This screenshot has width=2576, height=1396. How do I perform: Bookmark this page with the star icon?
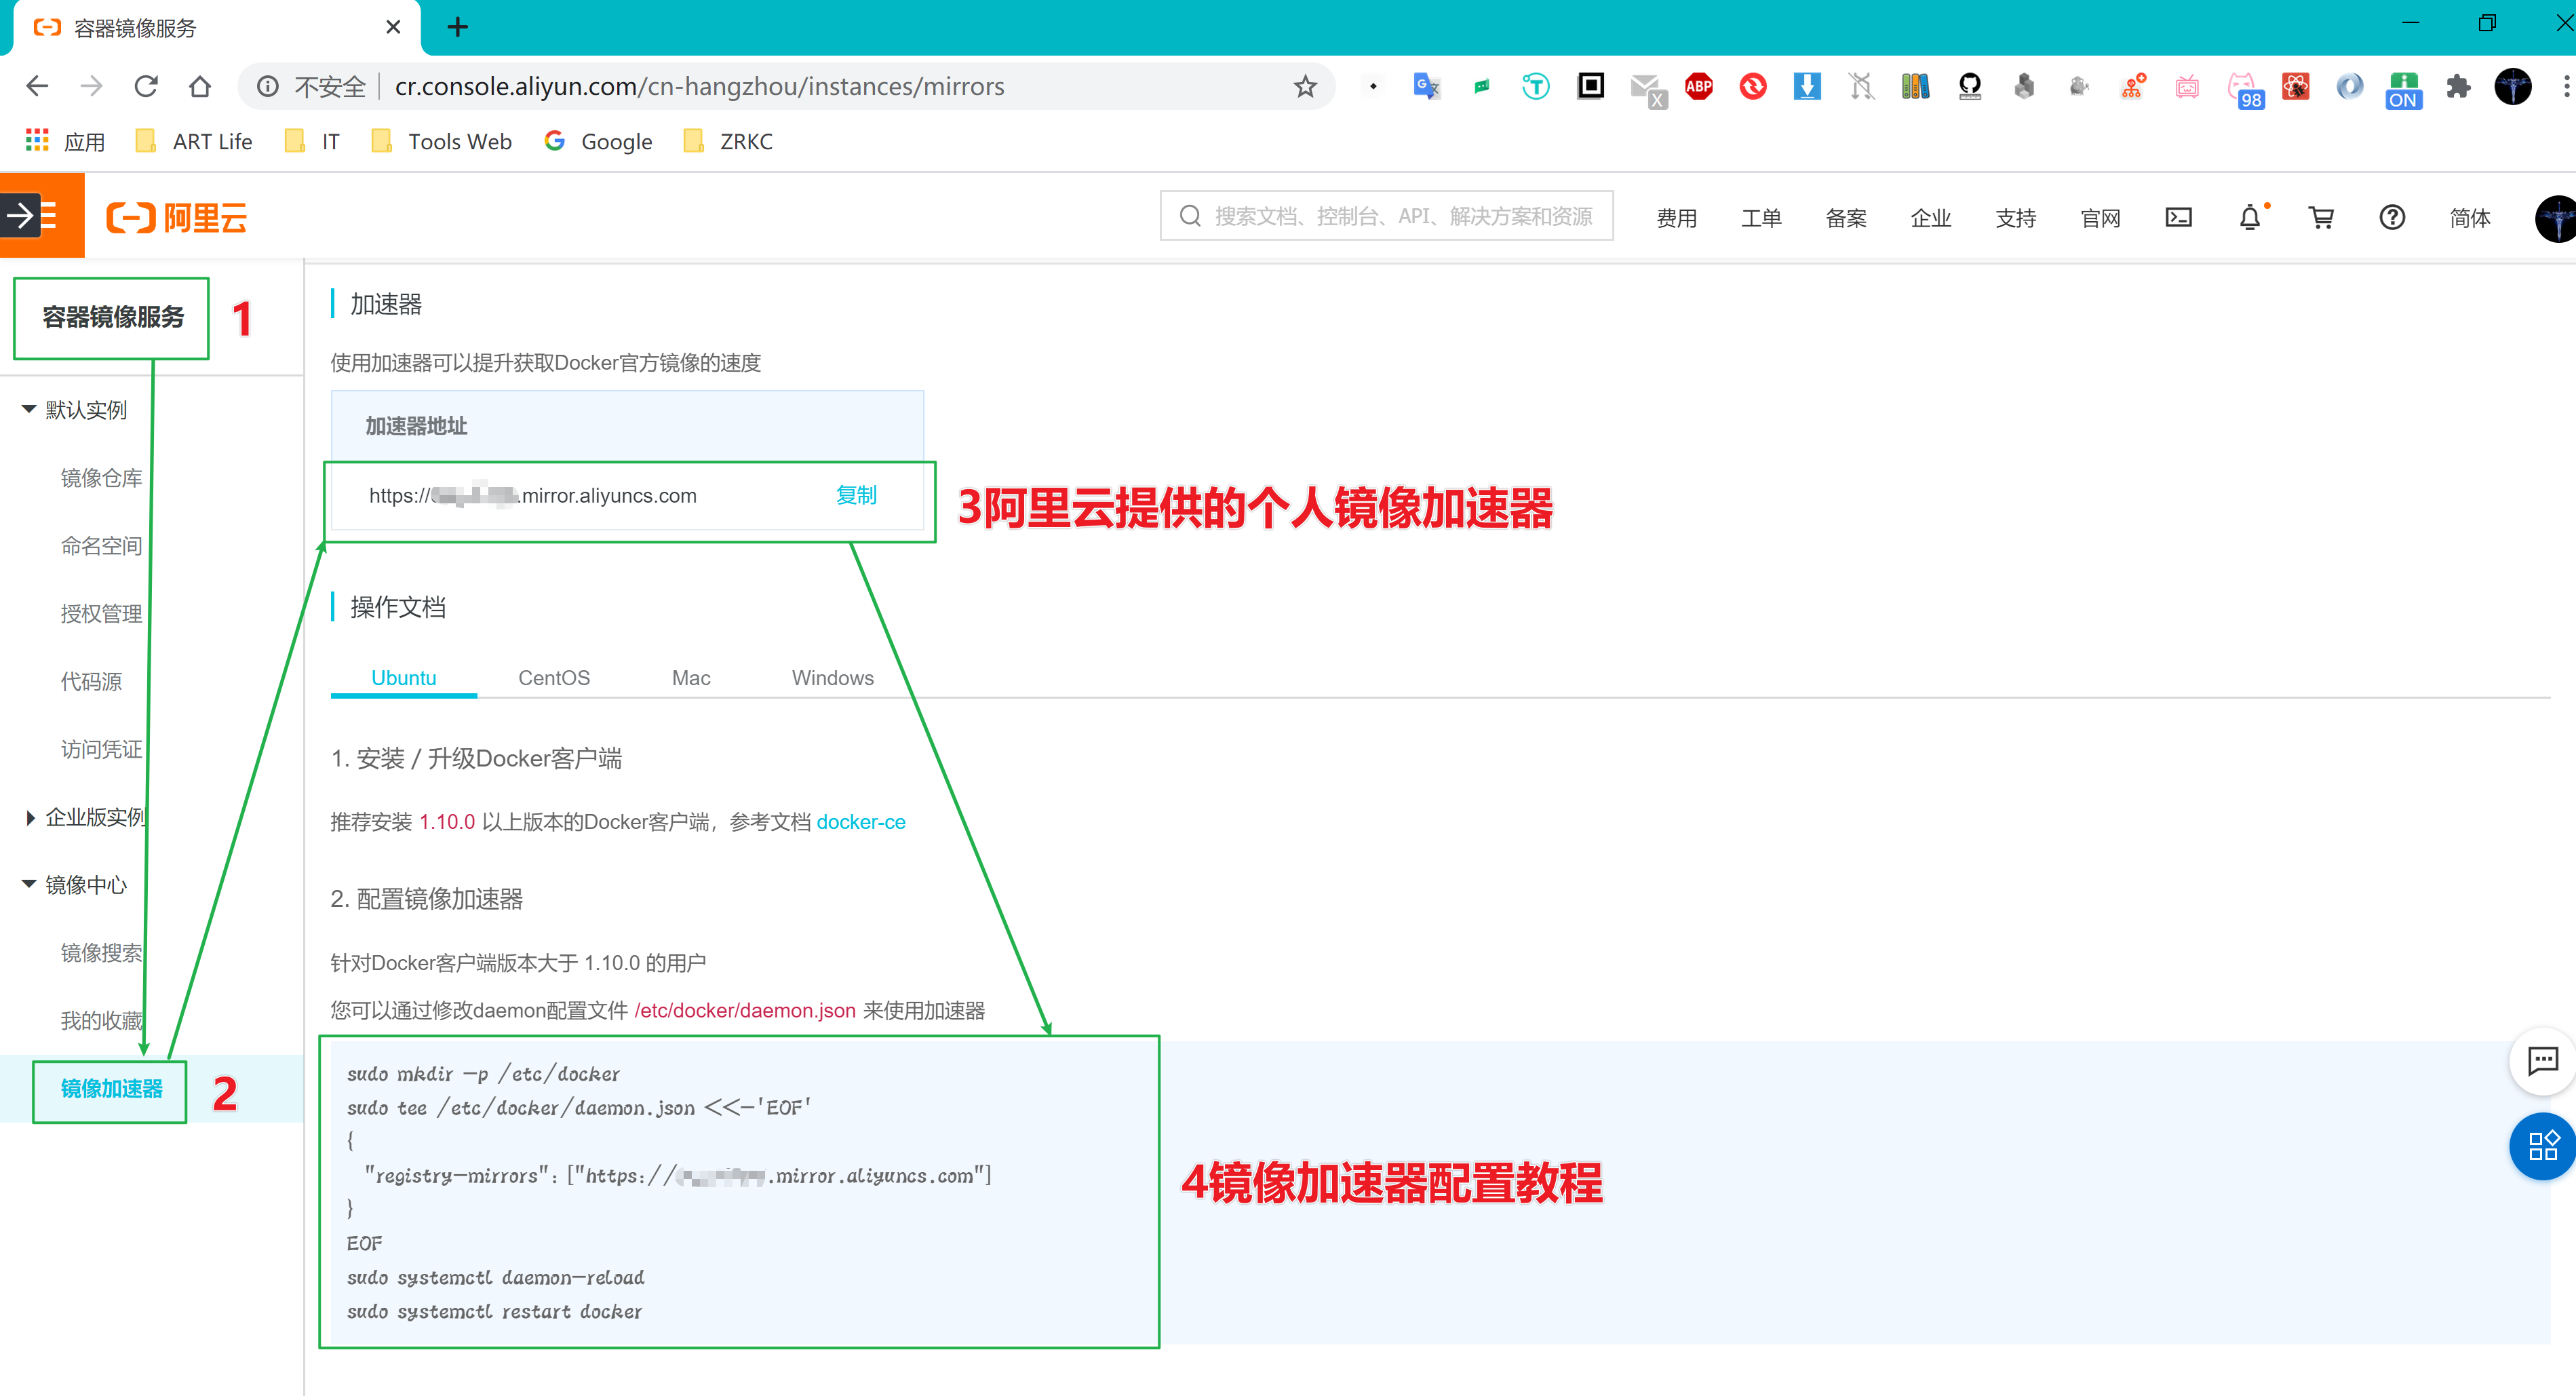tap(1305, 87)
